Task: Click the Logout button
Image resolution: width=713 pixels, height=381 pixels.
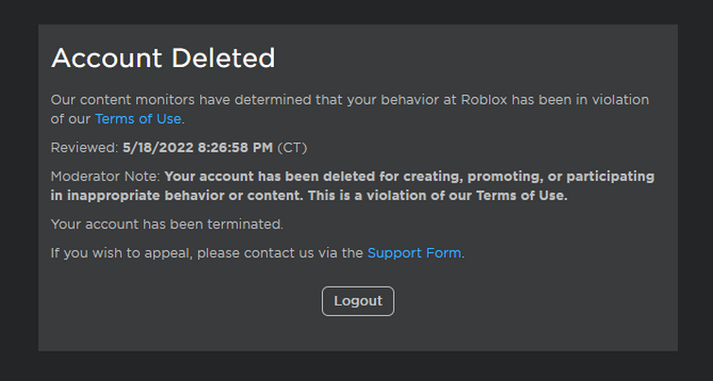Action: (x=358, y=301)
